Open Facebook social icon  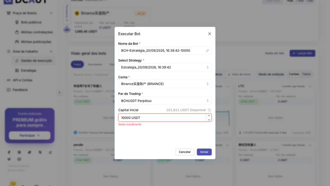click(9, 152)
